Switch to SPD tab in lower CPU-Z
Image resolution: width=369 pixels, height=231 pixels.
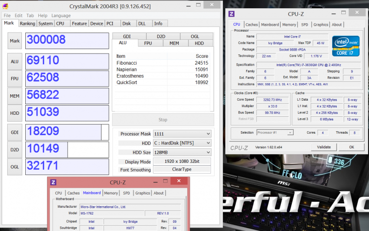click(127, 193)
